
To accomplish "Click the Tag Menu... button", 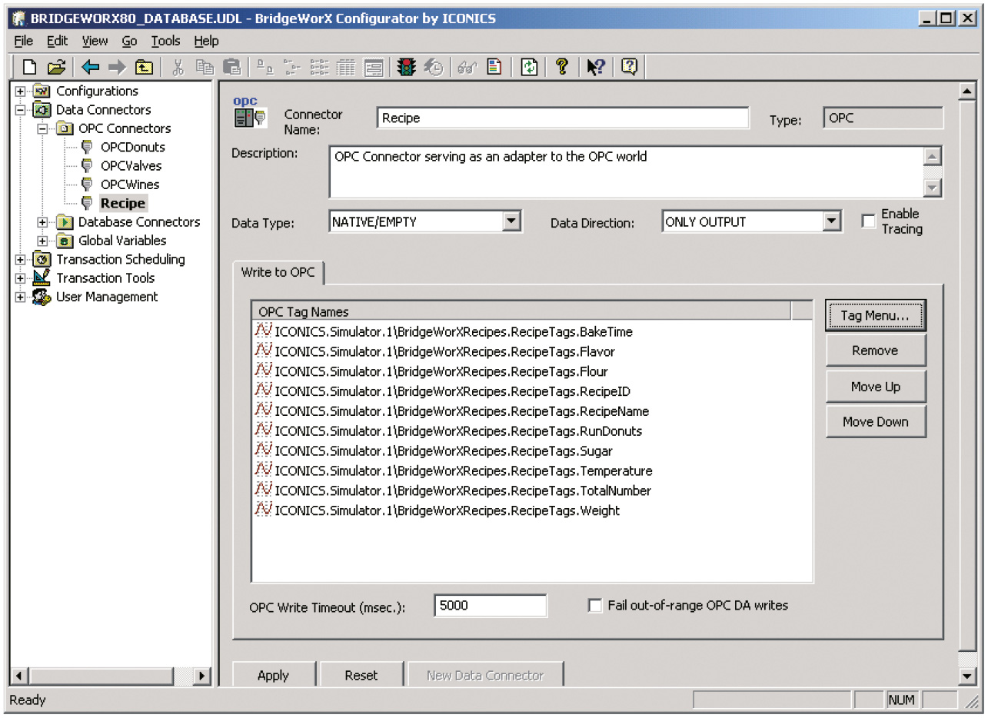I will pos(875,315).
